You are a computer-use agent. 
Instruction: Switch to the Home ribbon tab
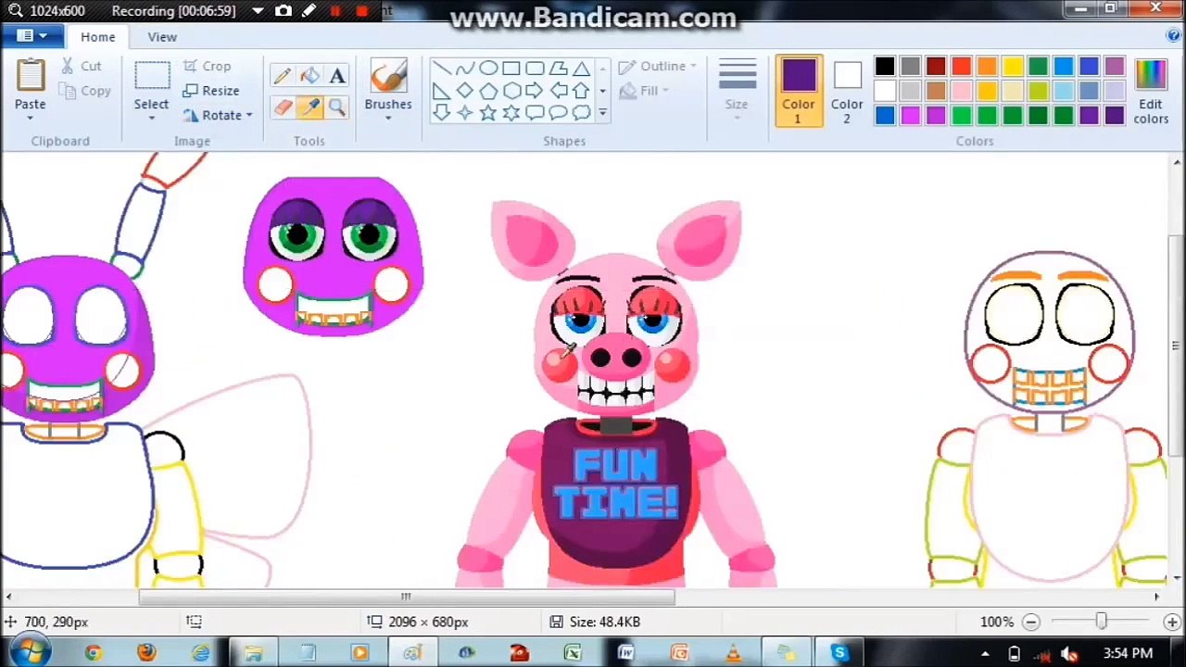(97, 37)
